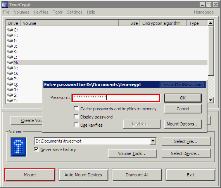Tick the Display password checkbox
Viewport: 221px width, 188px height.
(76, 117)
